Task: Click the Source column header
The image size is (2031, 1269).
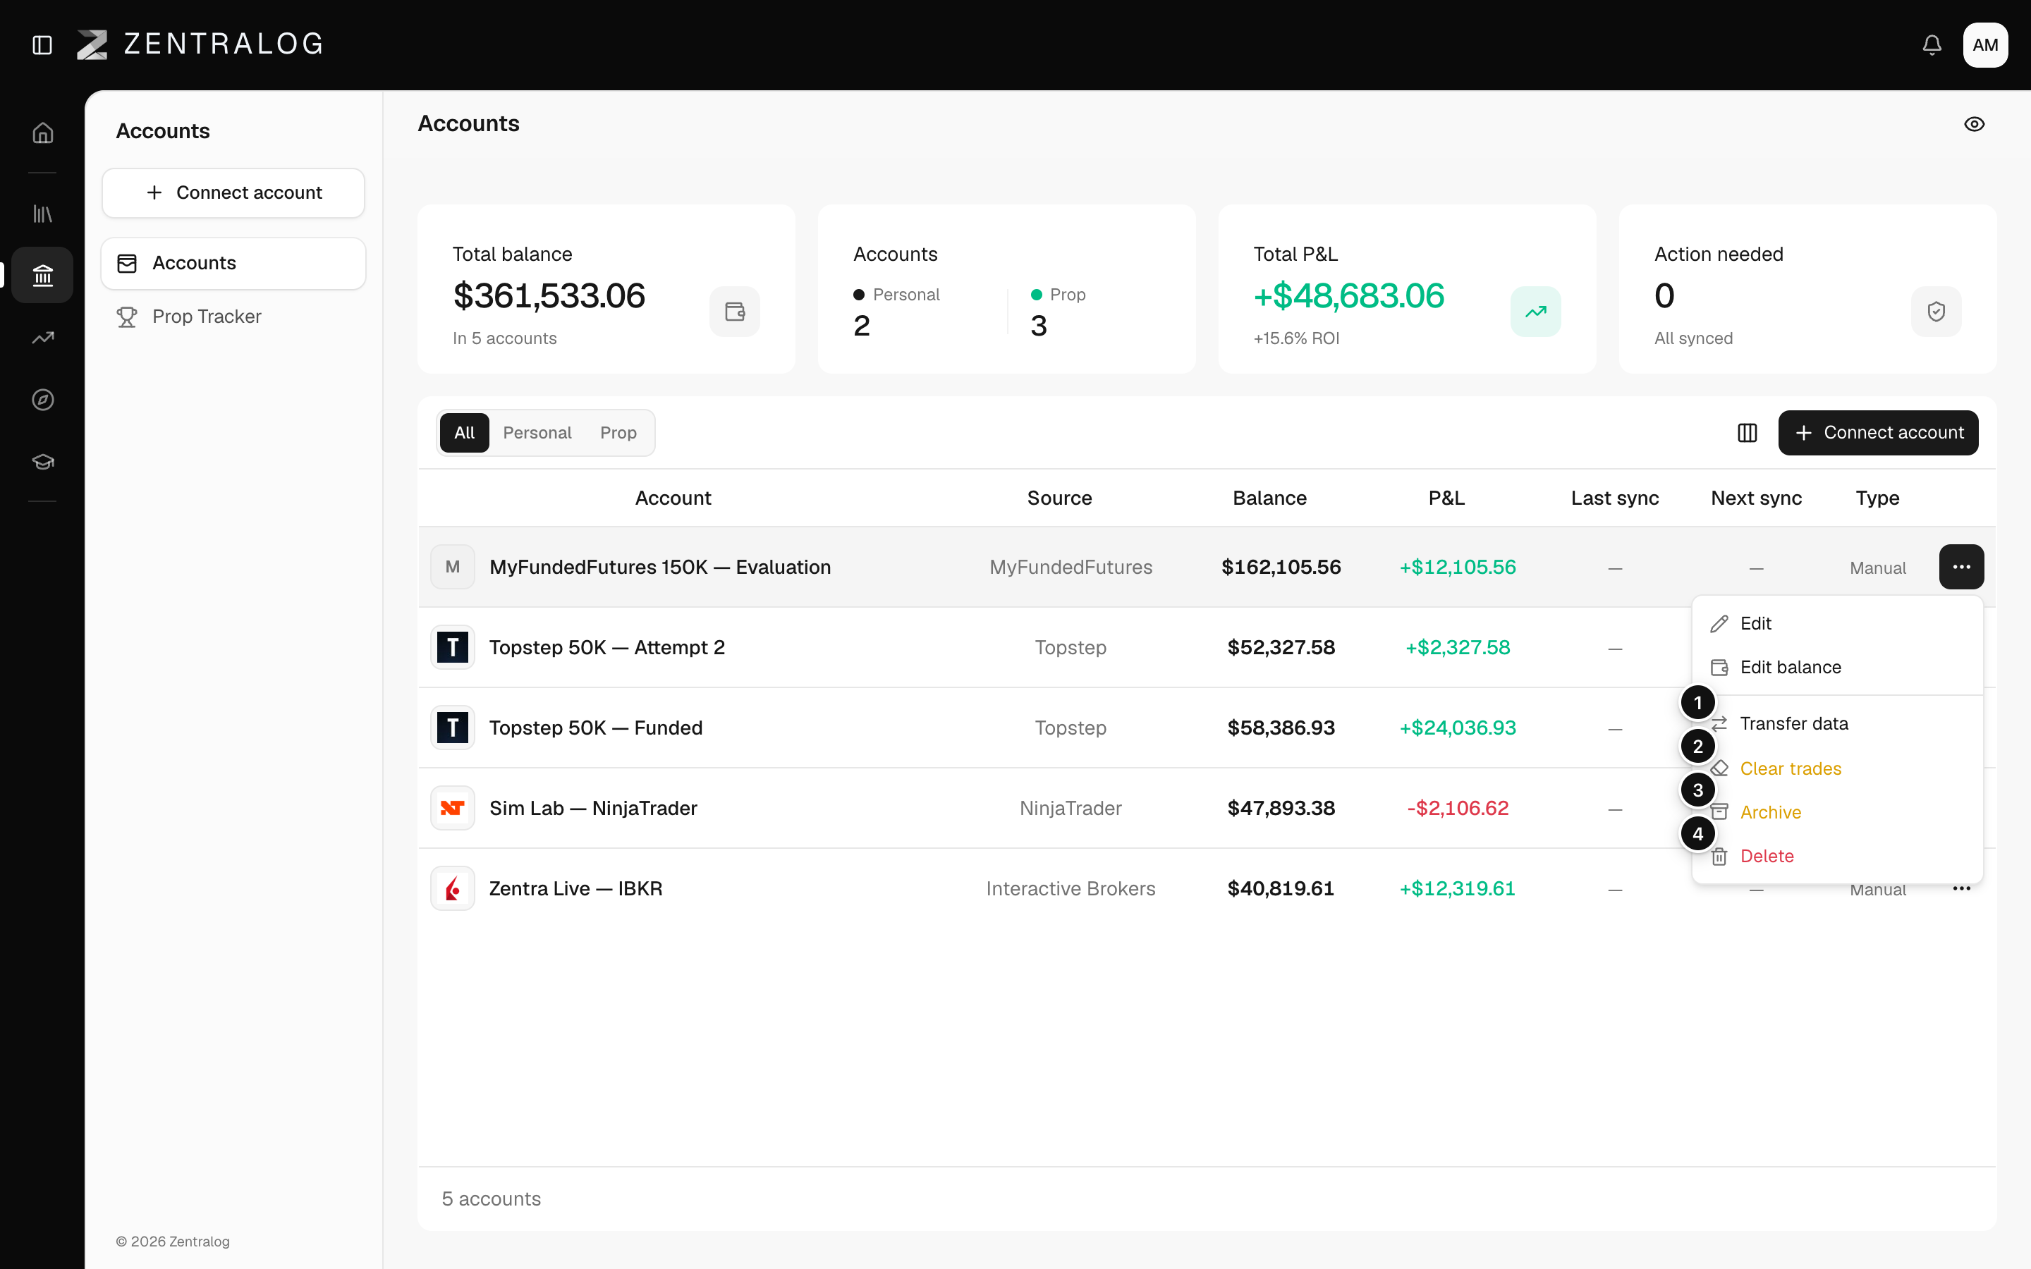Action: (x=1059, y=498)
